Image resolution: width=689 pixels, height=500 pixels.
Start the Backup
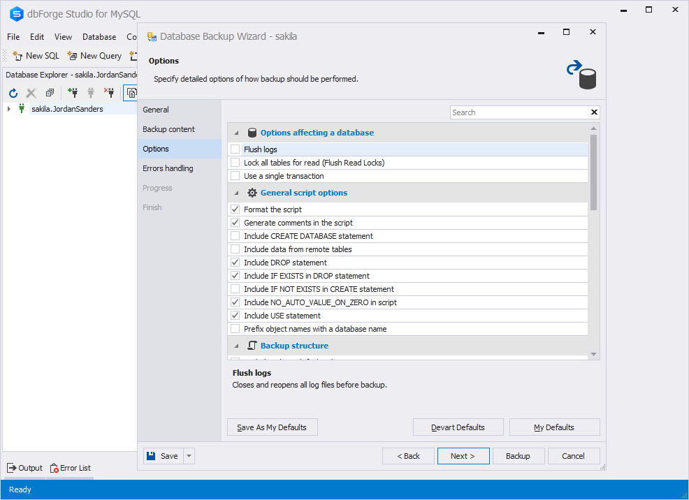(518, 456)
